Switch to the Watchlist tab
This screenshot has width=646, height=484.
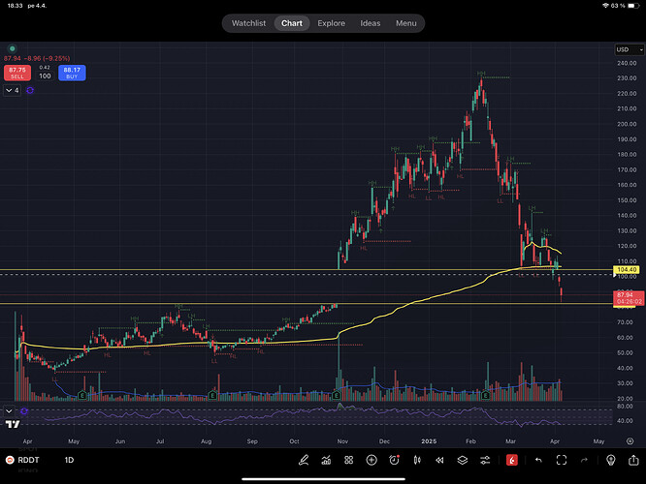pos(249,23)
